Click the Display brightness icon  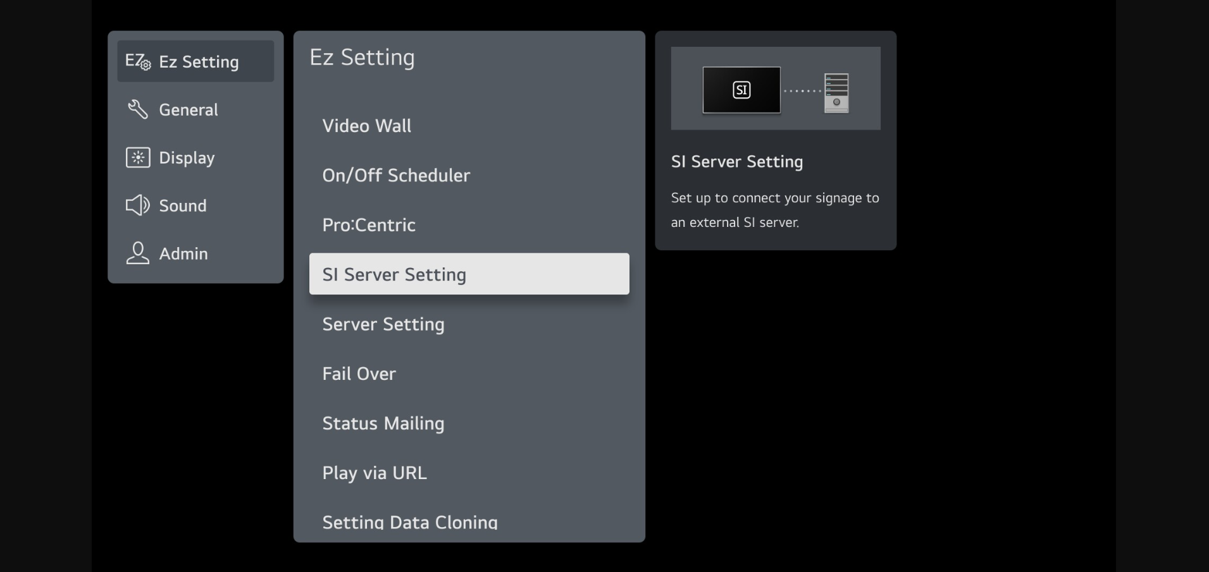coord(138,157)
